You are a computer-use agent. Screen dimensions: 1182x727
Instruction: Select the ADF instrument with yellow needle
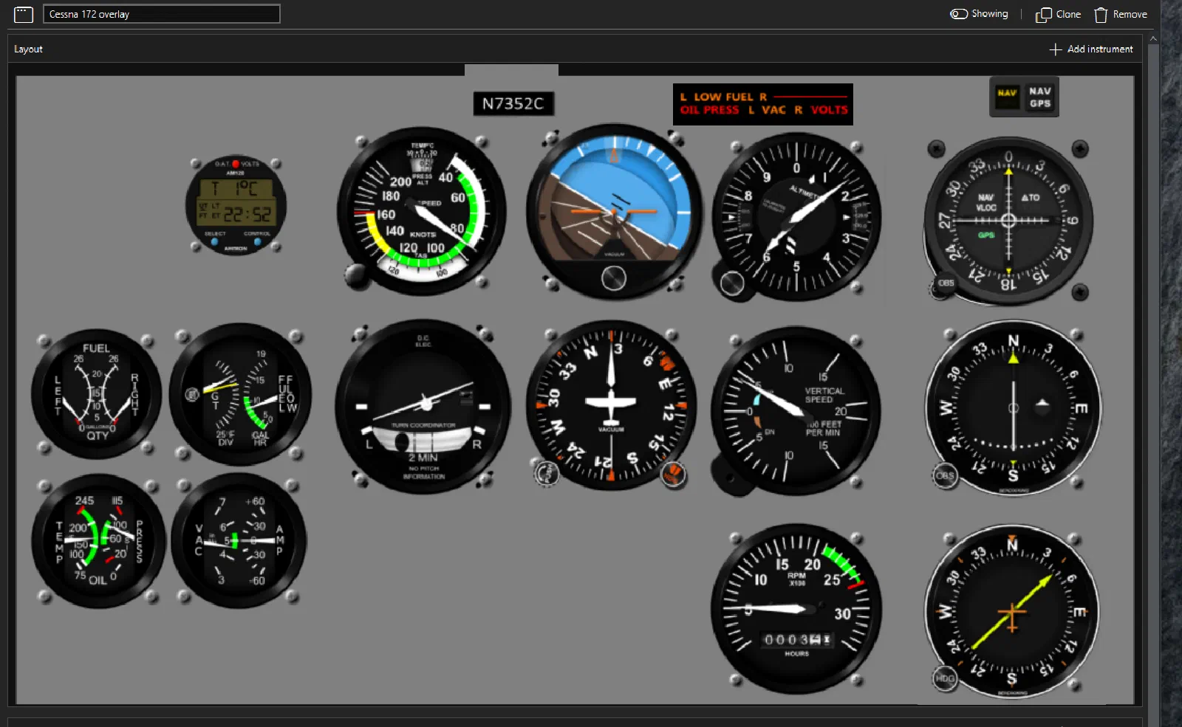pyautogui.click(x=1011, y=612)
